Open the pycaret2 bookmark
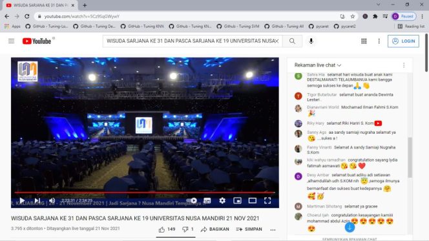The height and width of the screenshot is (241, 429). [345, 26]
